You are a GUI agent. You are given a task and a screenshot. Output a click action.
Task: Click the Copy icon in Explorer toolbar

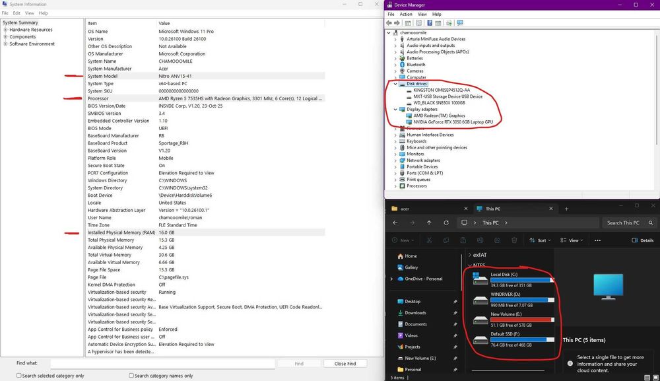pyautogui.click(x=446, y=240)
